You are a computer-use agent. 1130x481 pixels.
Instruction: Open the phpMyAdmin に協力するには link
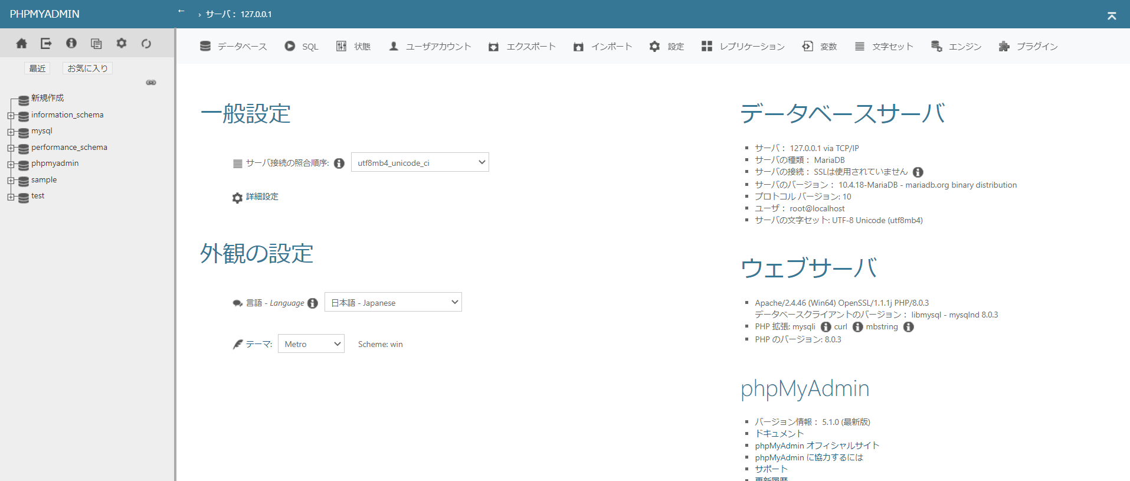tap(809, 457)
